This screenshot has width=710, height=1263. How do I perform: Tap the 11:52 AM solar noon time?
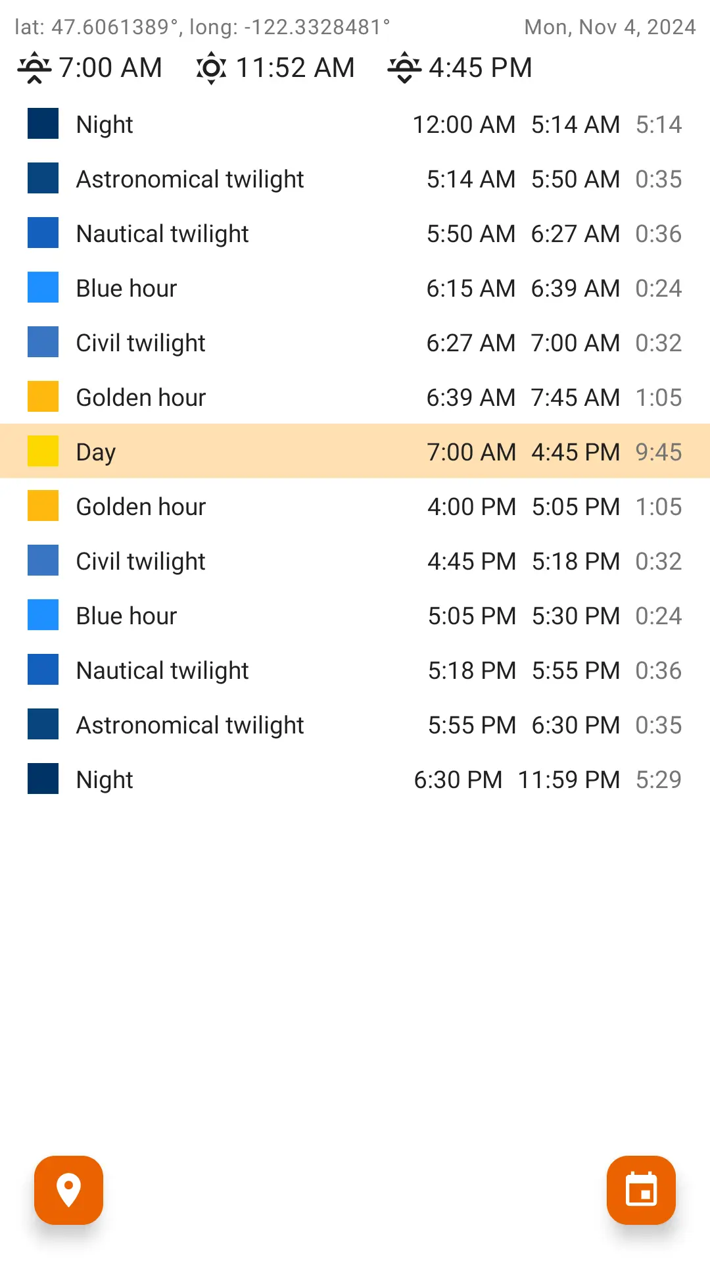pyautogui.click(x=295, y=68)
